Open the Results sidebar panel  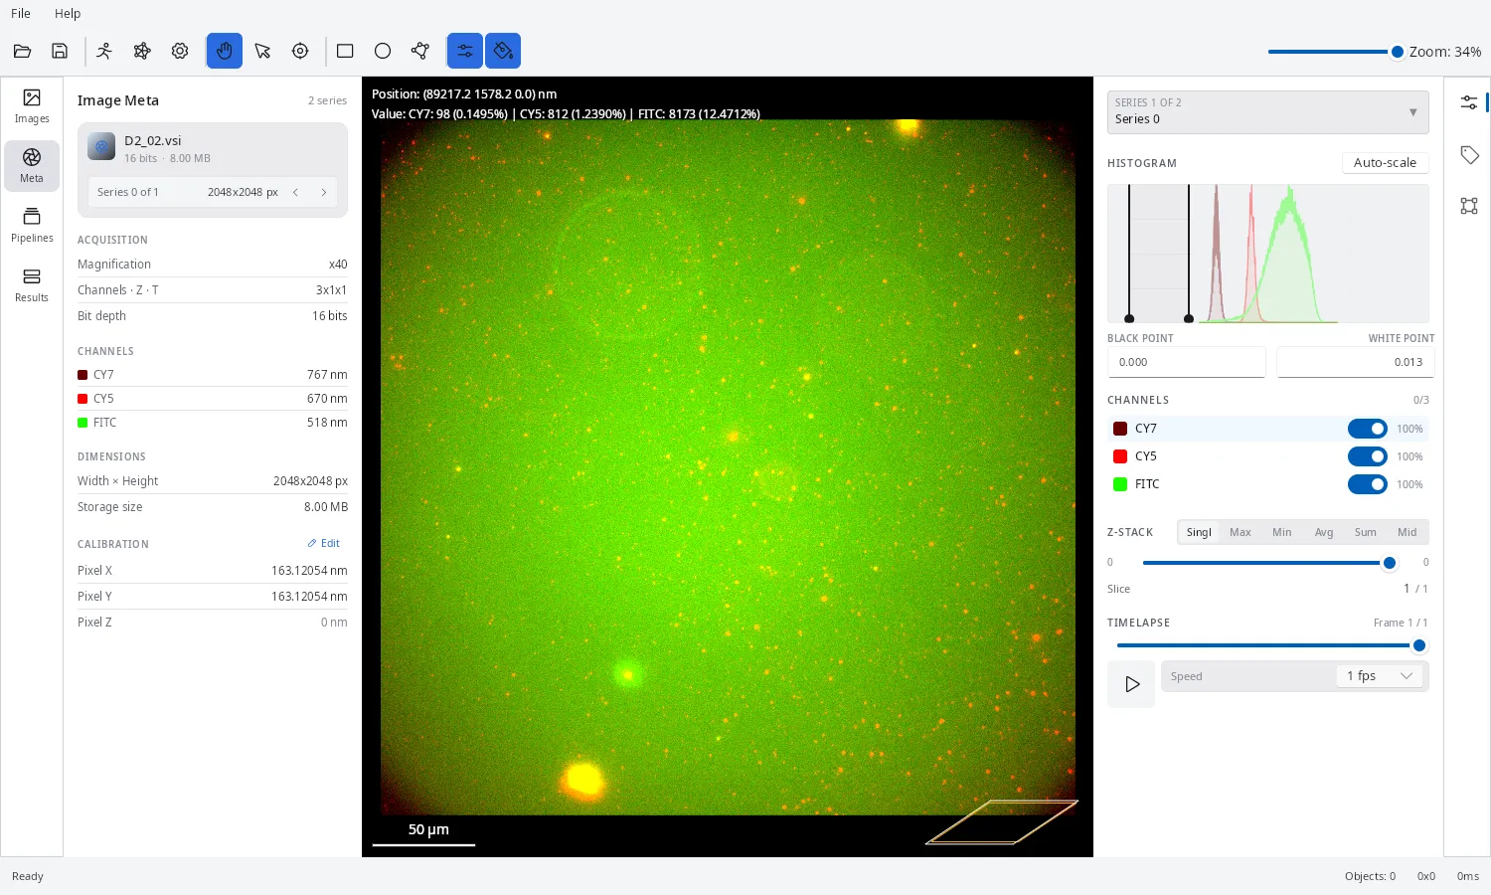point(32,284)
